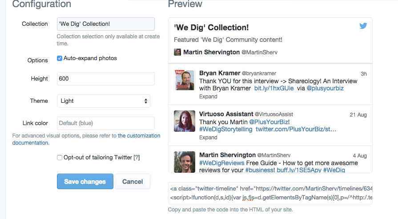Click Martin Shervington's small header avatar
The height and width of the screenshot is (219, 398).
[177, 52]
